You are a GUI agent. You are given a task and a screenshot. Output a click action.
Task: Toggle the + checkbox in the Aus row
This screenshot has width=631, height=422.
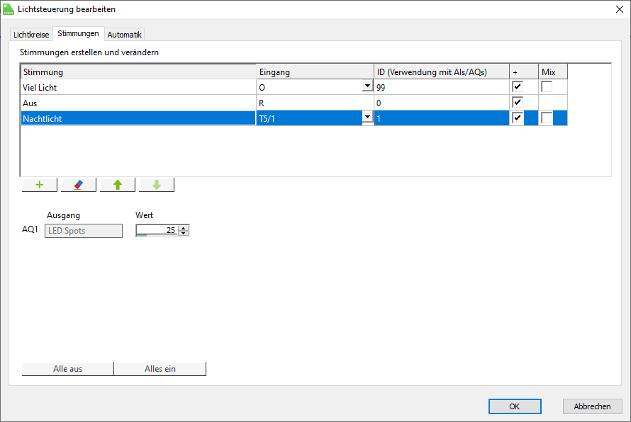pos(517,102)
